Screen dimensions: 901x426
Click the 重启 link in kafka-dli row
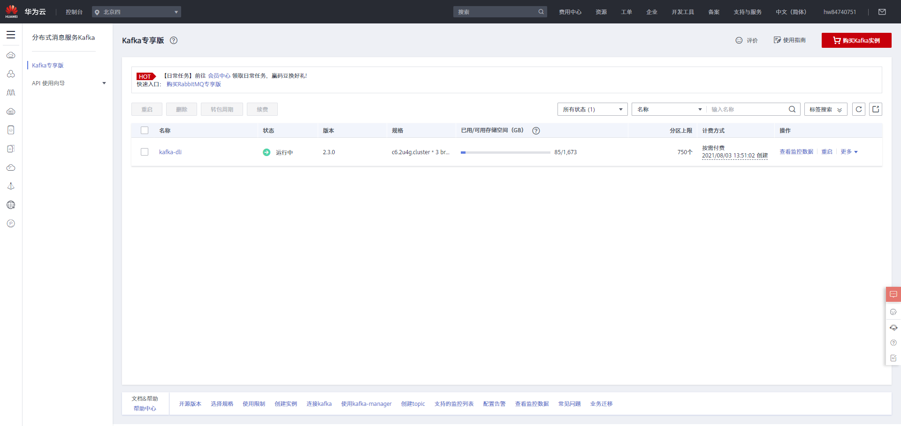point(827,152)
